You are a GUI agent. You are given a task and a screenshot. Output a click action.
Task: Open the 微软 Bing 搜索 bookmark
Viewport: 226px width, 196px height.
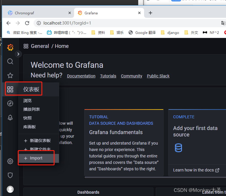click(x=24, y=33)
